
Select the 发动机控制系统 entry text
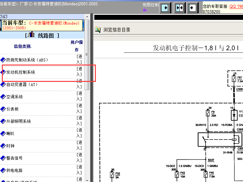(x=21, y=72)
